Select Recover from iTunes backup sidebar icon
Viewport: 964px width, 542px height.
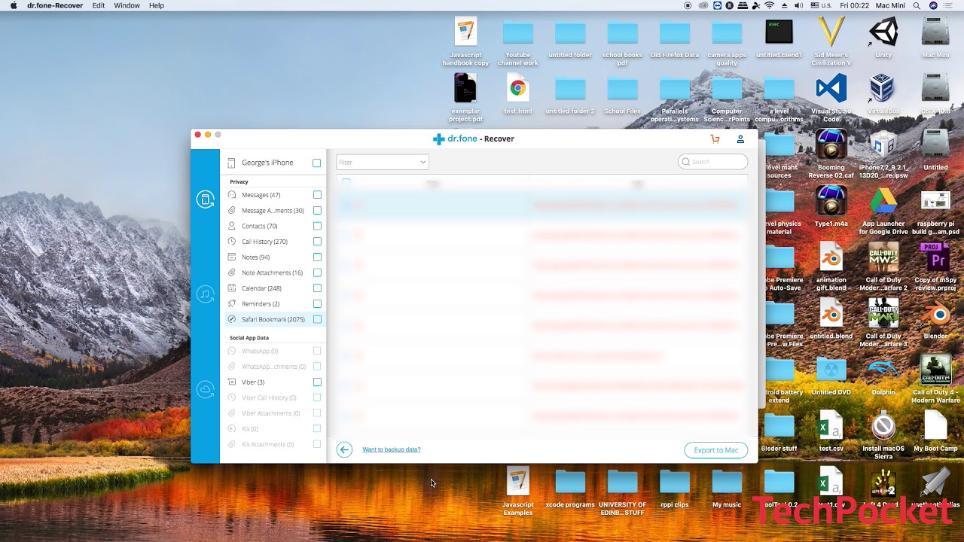pyautogui.click(x=205, y=294)
